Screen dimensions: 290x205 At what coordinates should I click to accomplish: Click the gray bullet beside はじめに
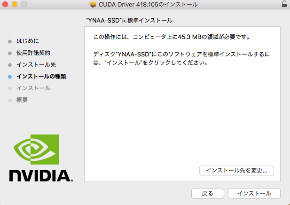[10, 41]
